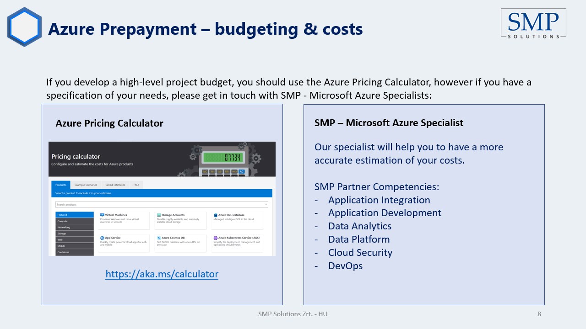This screenshot has width=586, height=329.
Task: Click the slide title Azure Prepayment
Action: [x=206, y=29]
